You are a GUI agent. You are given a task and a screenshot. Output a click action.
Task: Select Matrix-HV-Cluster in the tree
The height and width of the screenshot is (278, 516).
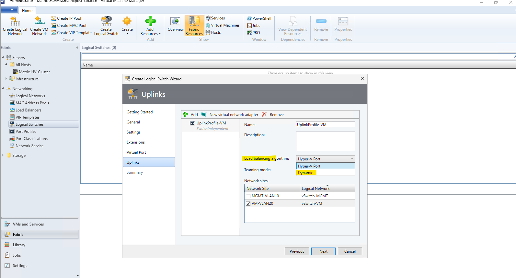tap(34, 72)
